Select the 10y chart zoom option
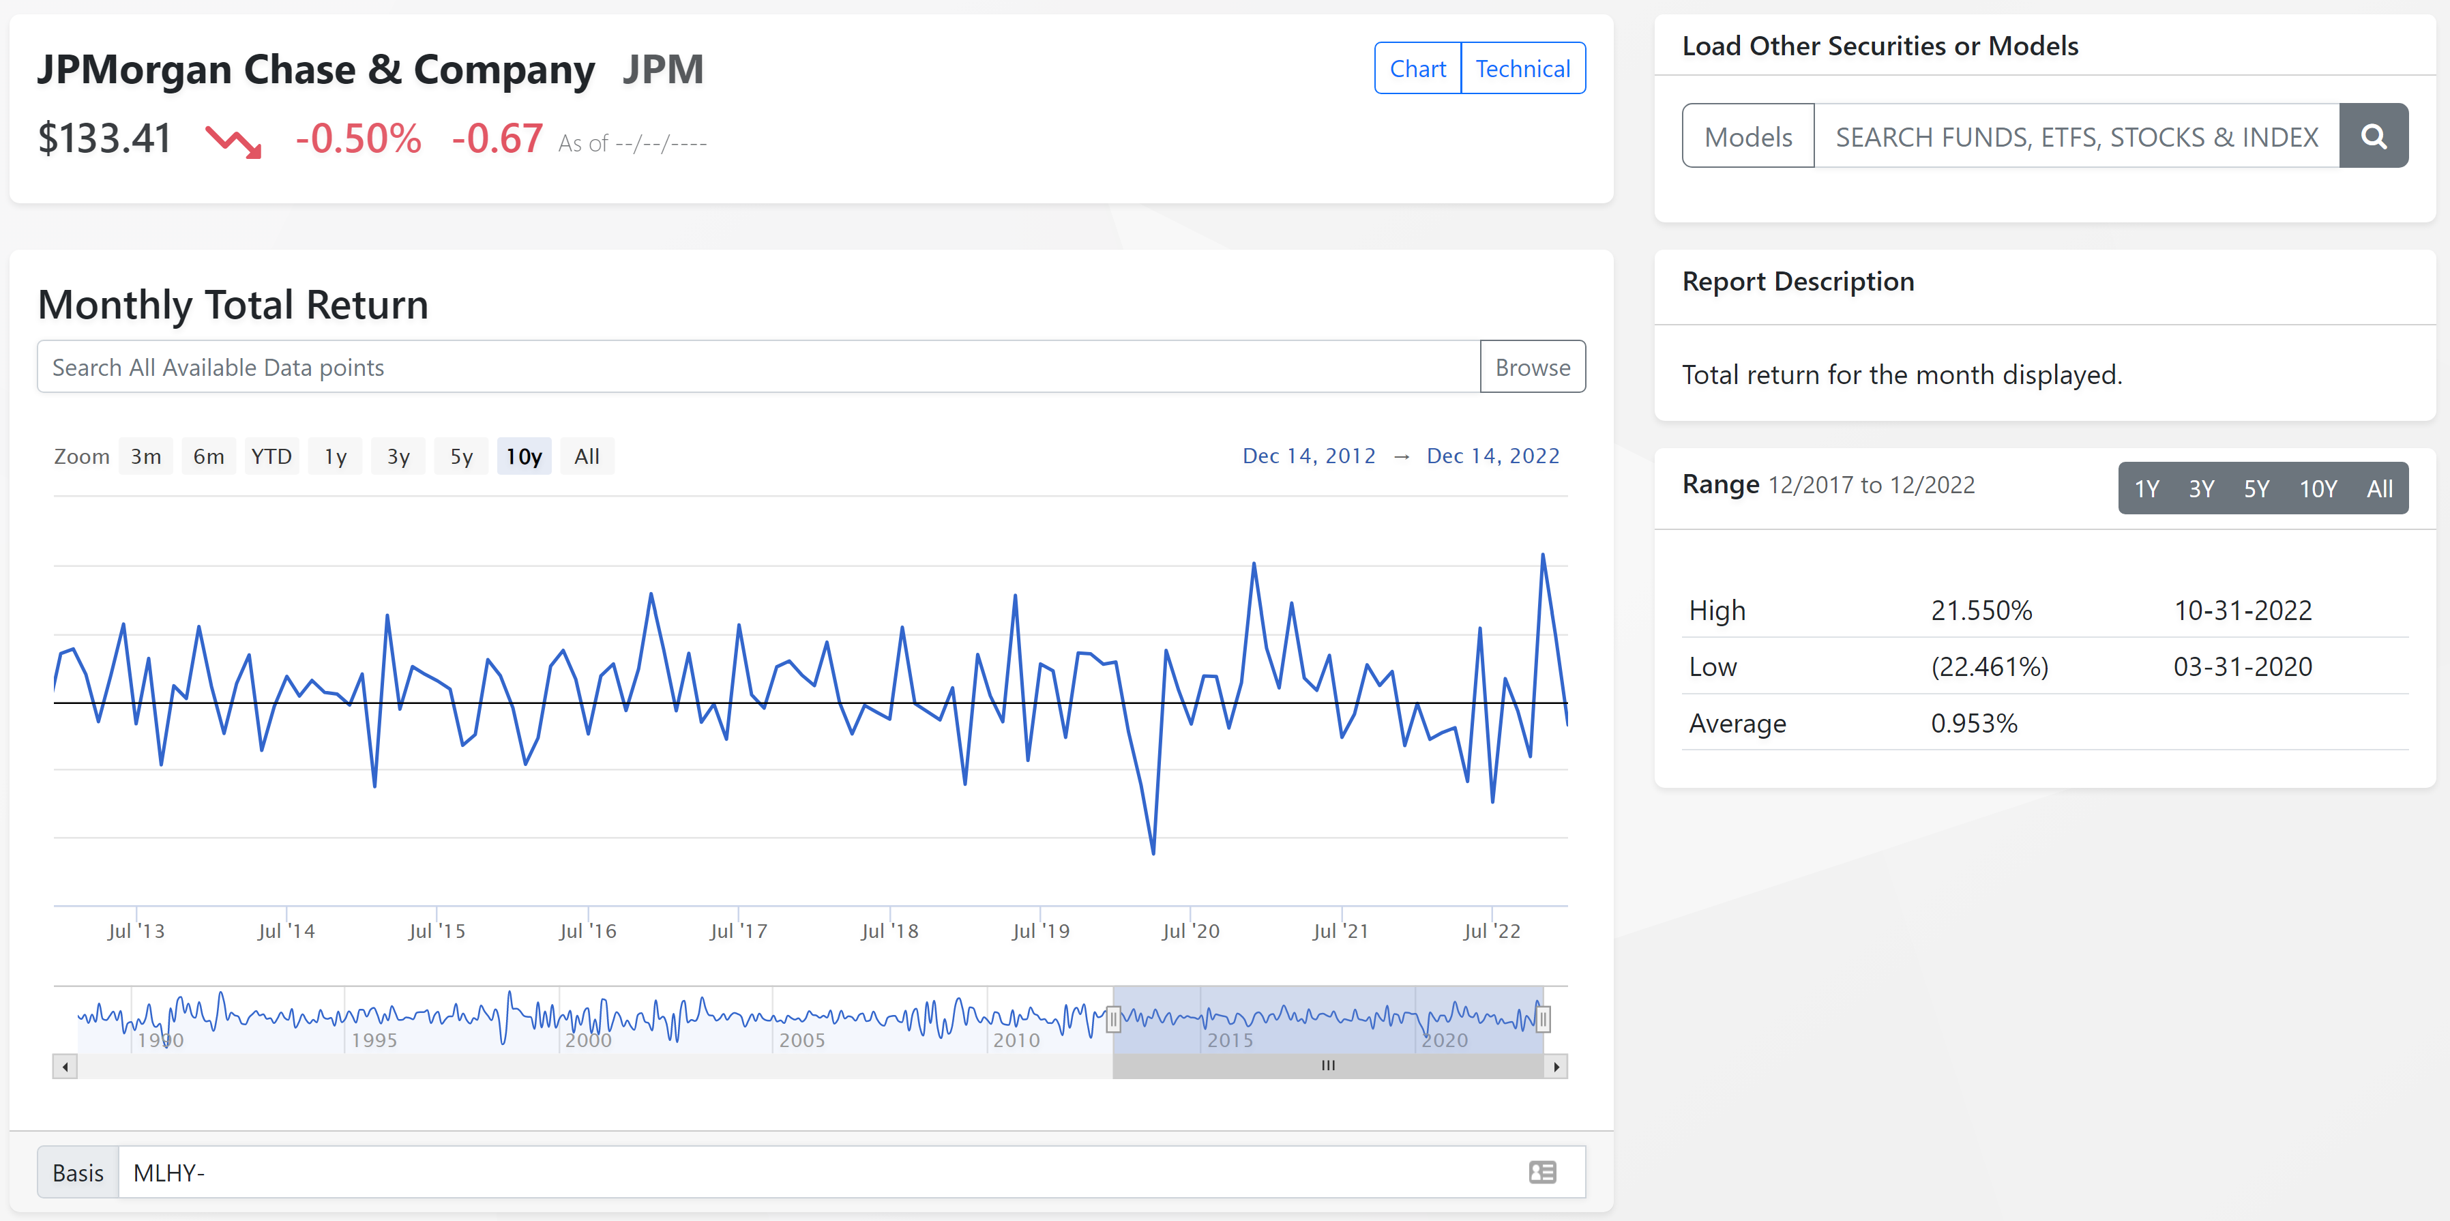This screenshot has width=2450, height=1221. 524,456
